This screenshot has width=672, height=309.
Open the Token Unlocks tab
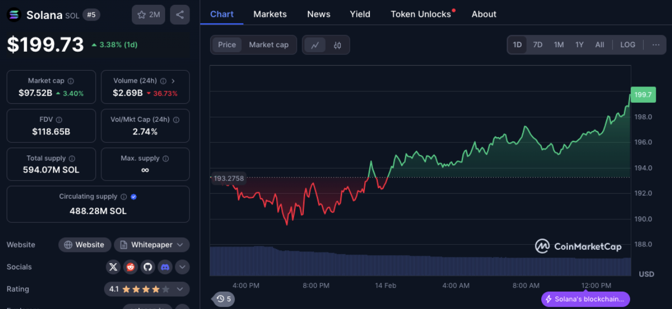[420, 14]
